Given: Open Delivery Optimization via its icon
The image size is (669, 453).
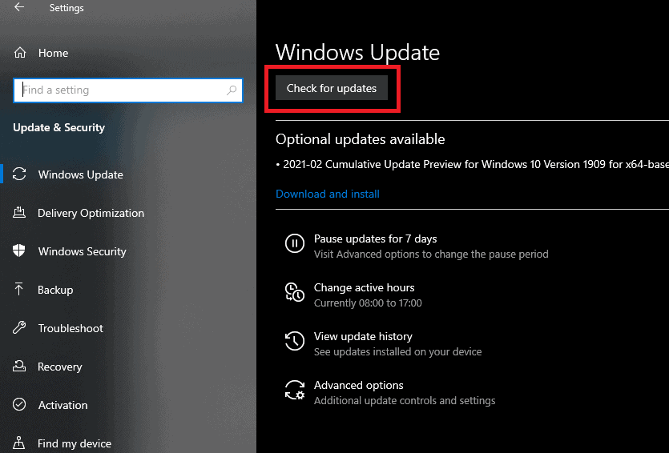Looking at the screenshot, I should point(19,212).
